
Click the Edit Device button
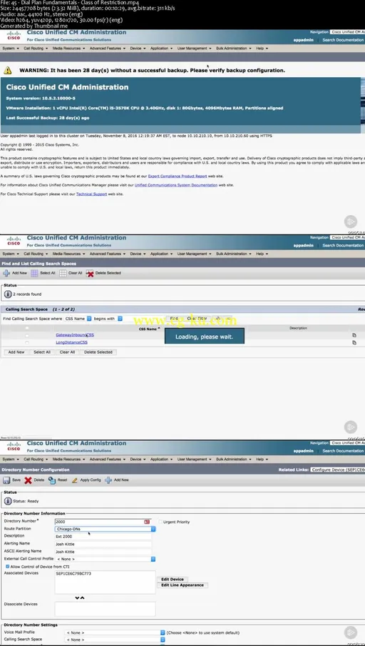173,580
